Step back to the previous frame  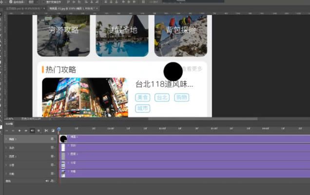13,131
